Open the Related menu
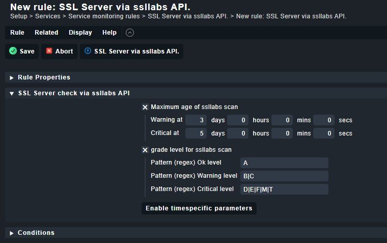This screenshot has width=387, height=243. click(46, 33)
